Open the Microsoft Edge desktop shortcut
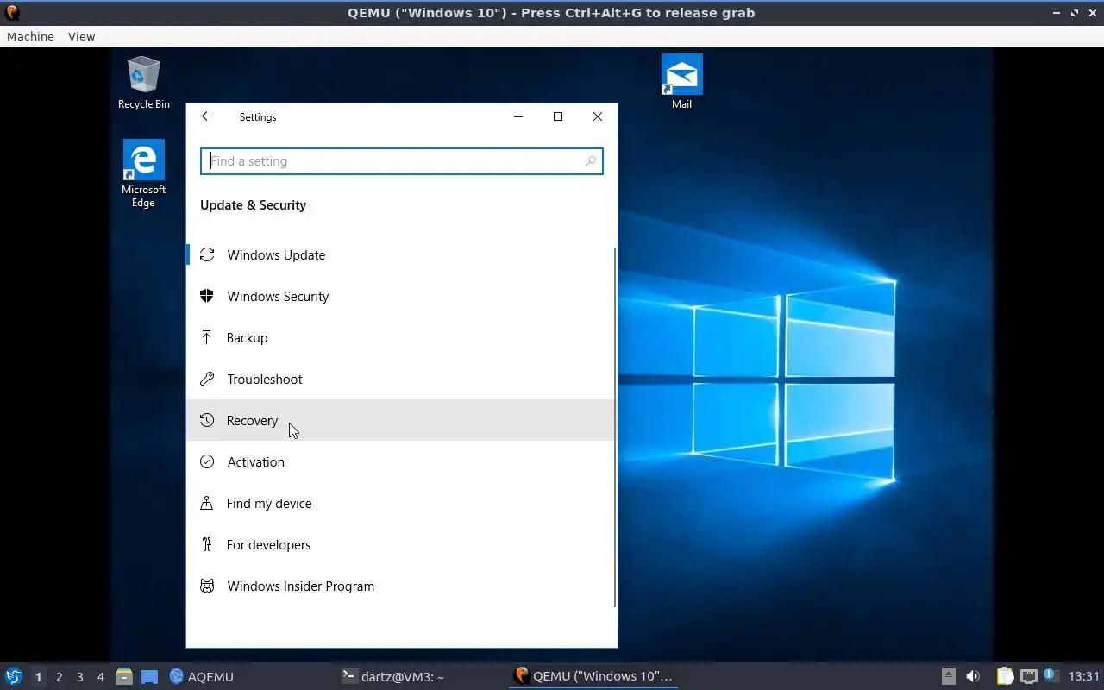 tap(143, 173)
